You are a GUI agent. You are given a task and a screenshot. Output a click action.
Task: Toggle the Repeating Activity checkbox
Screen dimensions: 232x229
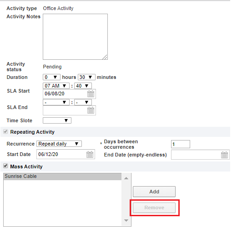[5, 131]
